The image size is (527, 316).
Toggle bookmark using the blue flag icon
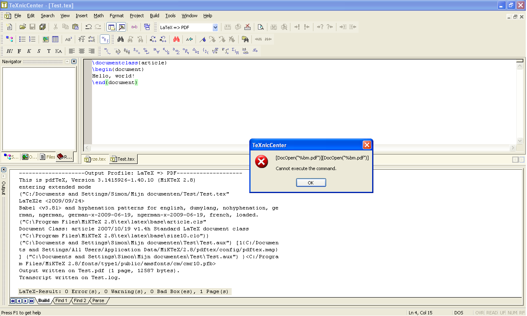(x=203, y=39)
